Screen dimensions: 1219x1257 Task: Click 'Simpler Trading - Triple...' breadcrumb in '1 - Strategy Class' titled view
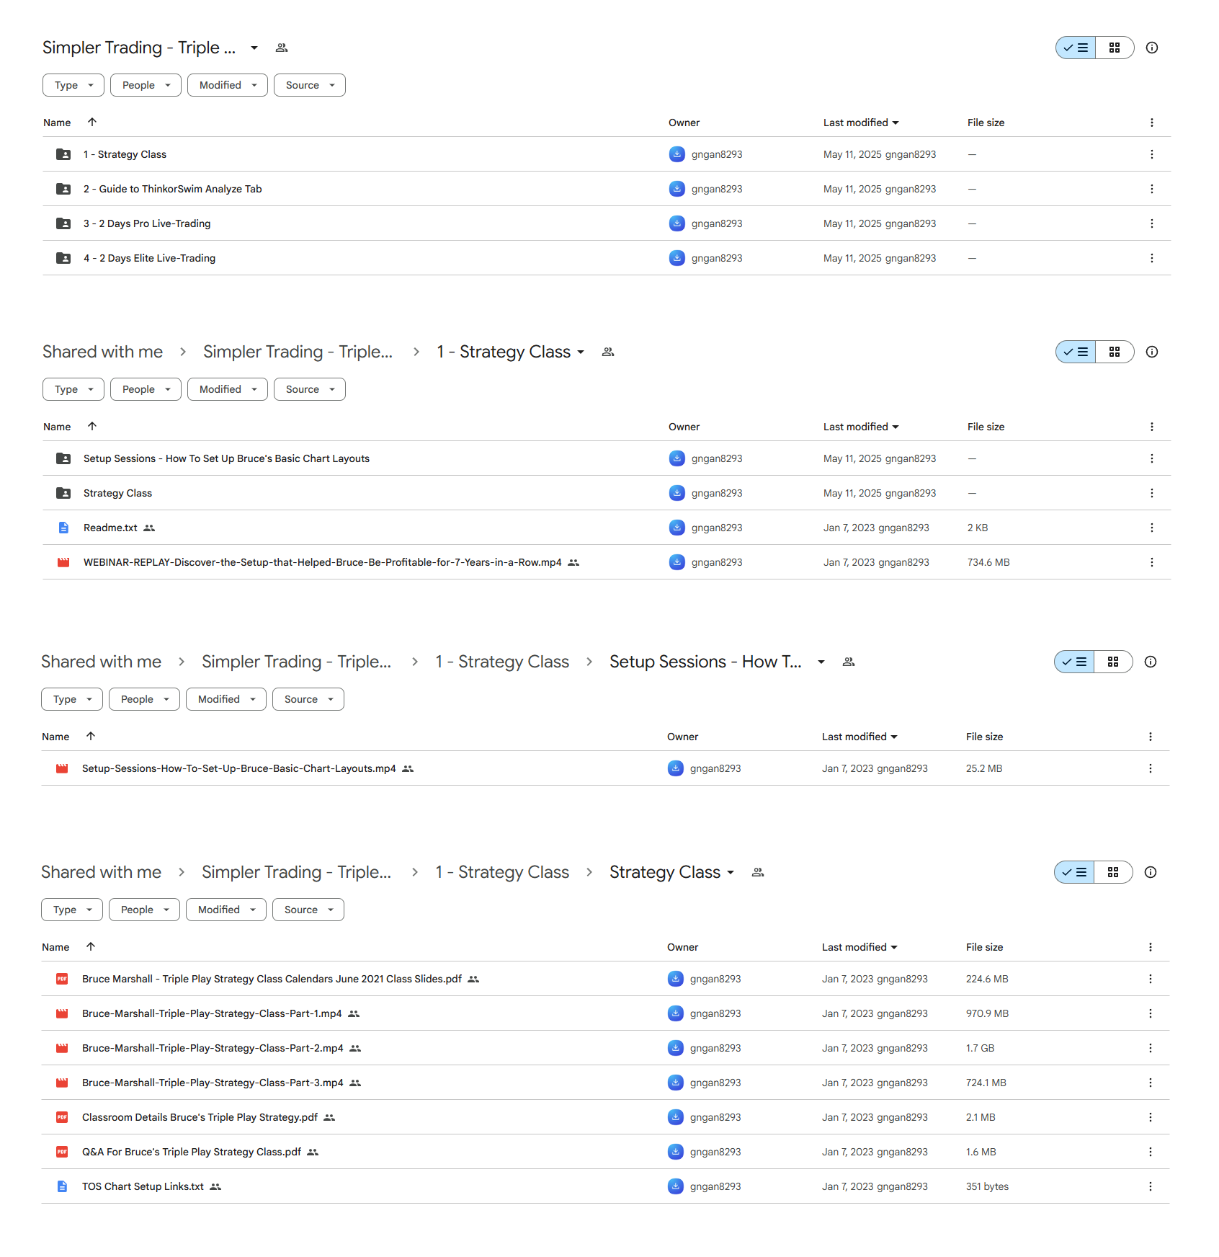tap(298, 352)
